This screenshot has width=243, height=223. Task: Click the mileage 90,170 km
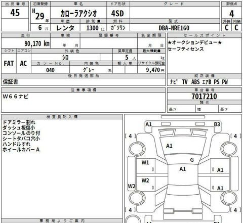[x=37, y=43]
